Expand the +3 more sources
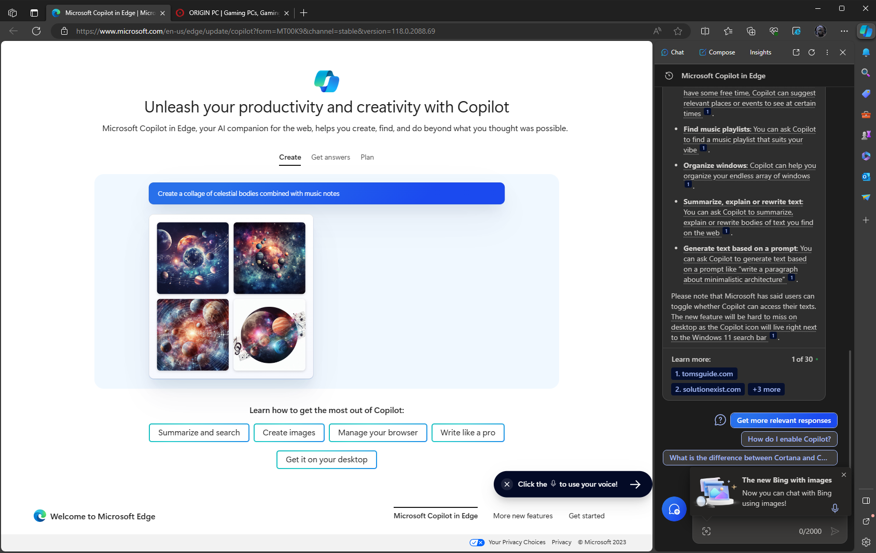Screen dimensions: 876x553 pyautogui.click(x=766, y=389)
